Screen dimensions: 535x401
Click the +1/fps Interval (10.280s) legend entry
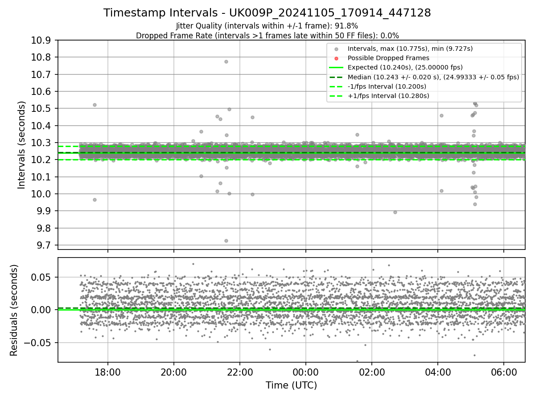(x=388, y=96)
